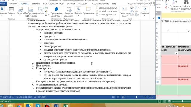Insert date and time icon in Текст group
The width and height of the screenshot is (191, 107).
(x=136, y=11)
